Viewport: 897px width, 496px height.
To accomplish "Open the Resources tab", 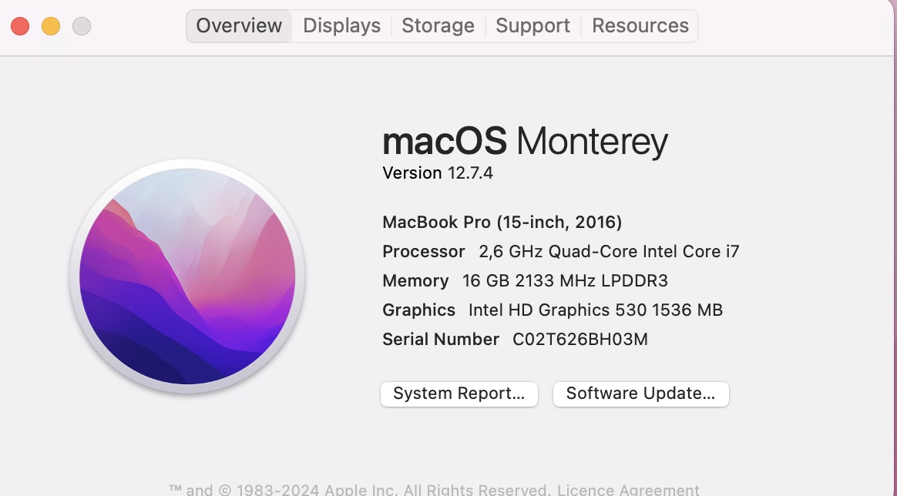I will (x=640, y=25).
